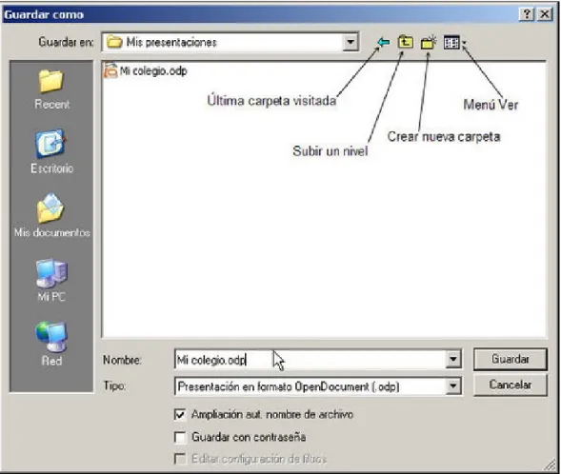Click inside the Nombre text field

(x=311, y=359)
